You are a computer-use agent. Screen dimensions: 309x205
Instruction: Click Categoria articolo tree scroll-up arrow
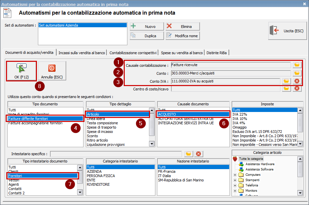coord(300,159)
